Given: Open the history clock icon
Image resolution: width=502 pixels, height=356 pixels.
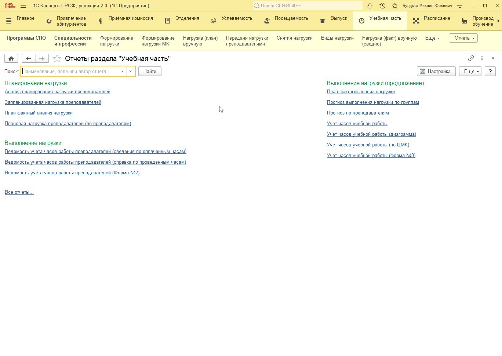Looking at the screenshot, I should [382, 6].
